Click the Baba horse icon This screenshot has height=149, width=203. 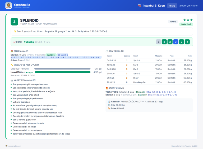(109, 108)
